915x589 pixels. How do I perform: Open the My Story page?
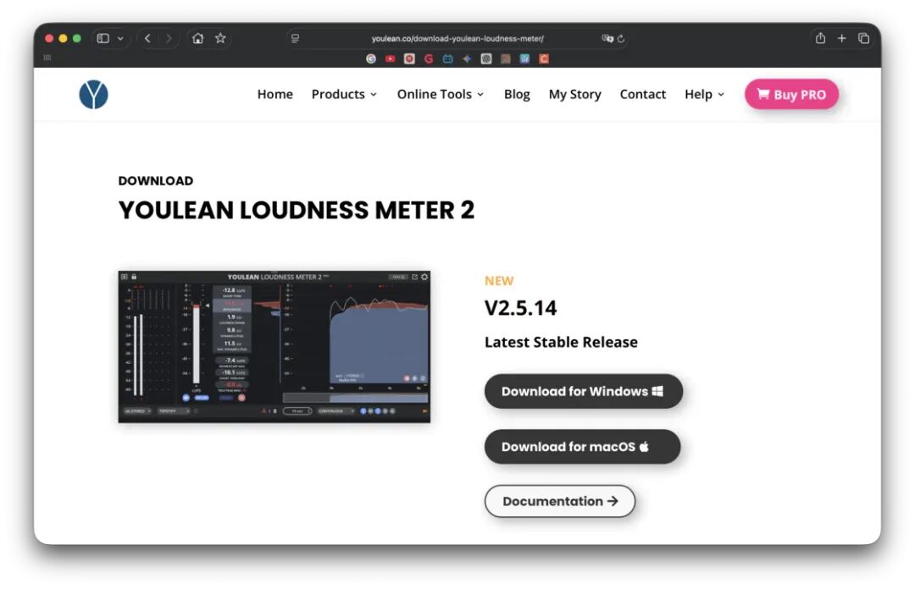click(574, 94)
